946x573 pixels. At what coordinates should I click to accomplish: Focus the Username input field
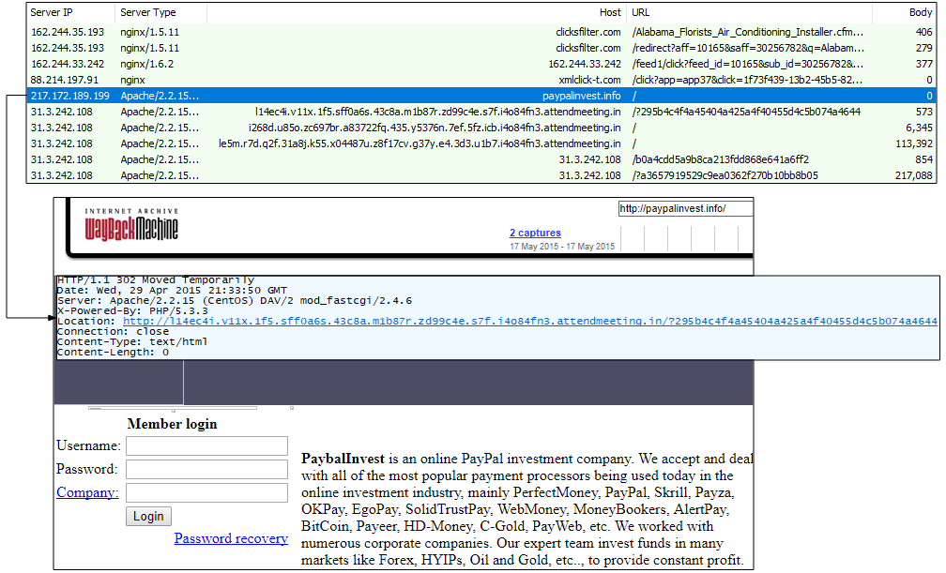click(206, 445)
